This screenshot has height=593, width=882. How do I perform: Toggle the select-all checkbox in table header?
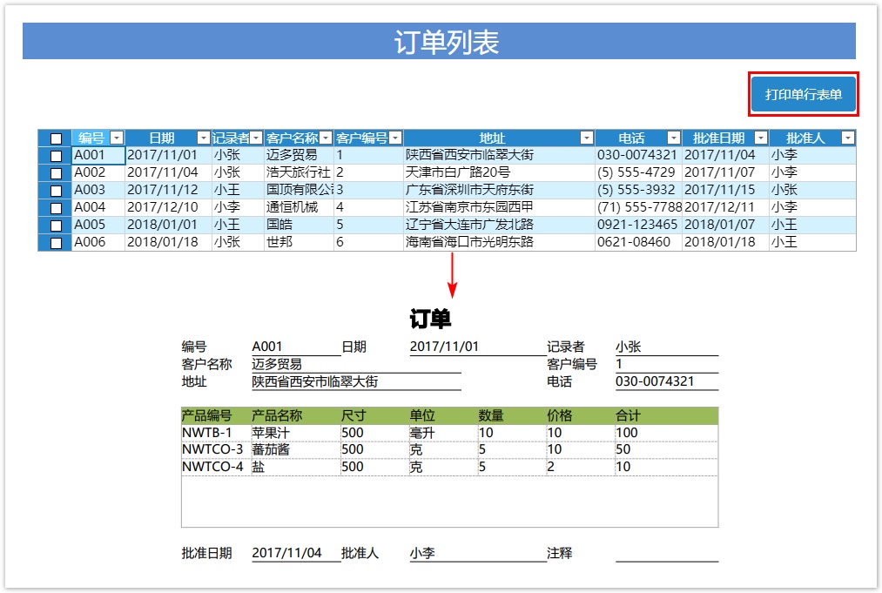56,138
